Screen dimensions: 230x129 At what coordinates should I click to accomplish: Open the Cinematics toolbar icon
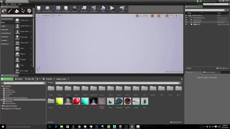[93, 9]
